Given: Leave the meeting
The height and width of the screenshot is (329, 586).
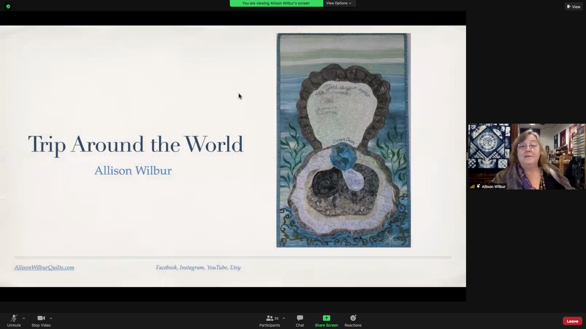Looking at the screenshot, I should coord(572,321).
